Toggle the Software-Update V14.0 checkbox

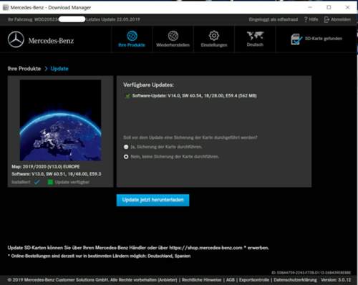(x=127, y=96)
